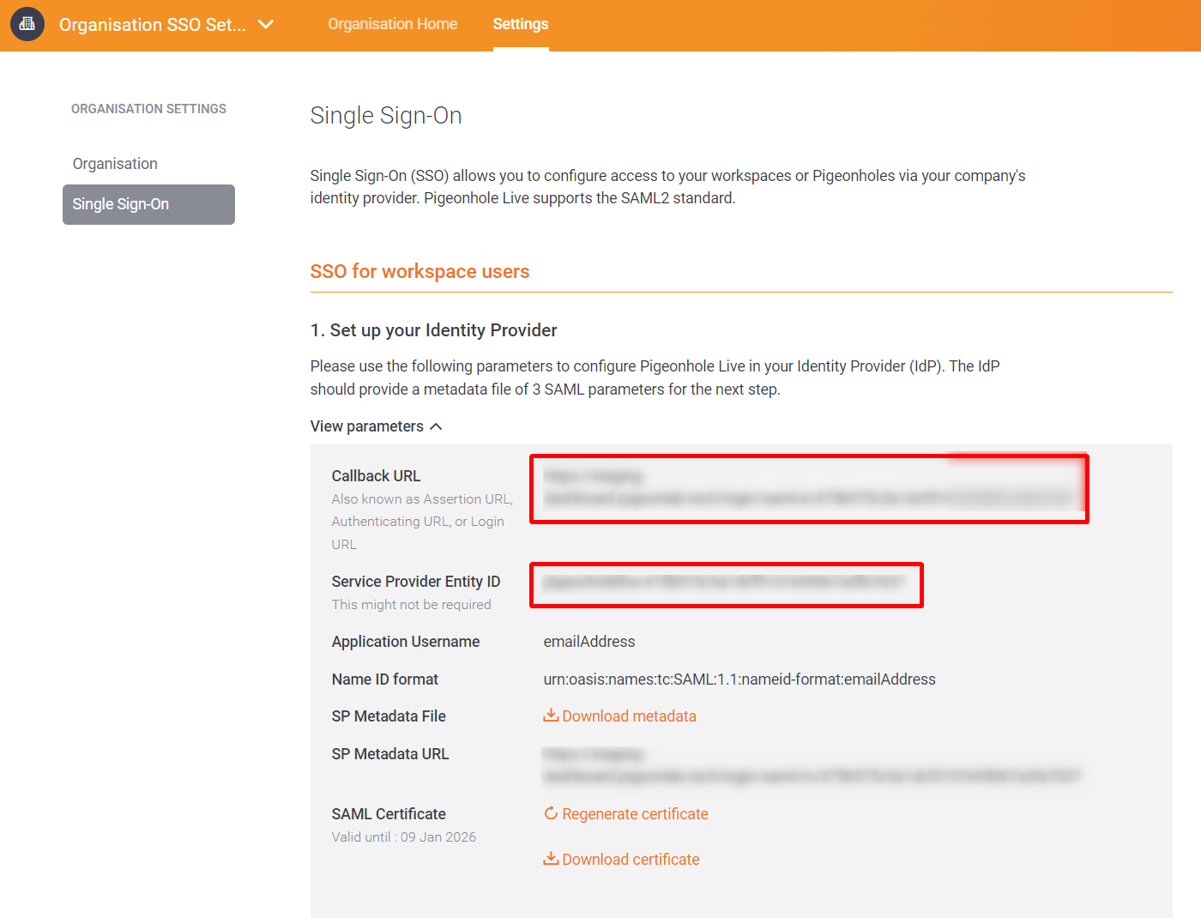Go to the Organisation Home tab
The image size is (1201, 918).
(392, 24)
